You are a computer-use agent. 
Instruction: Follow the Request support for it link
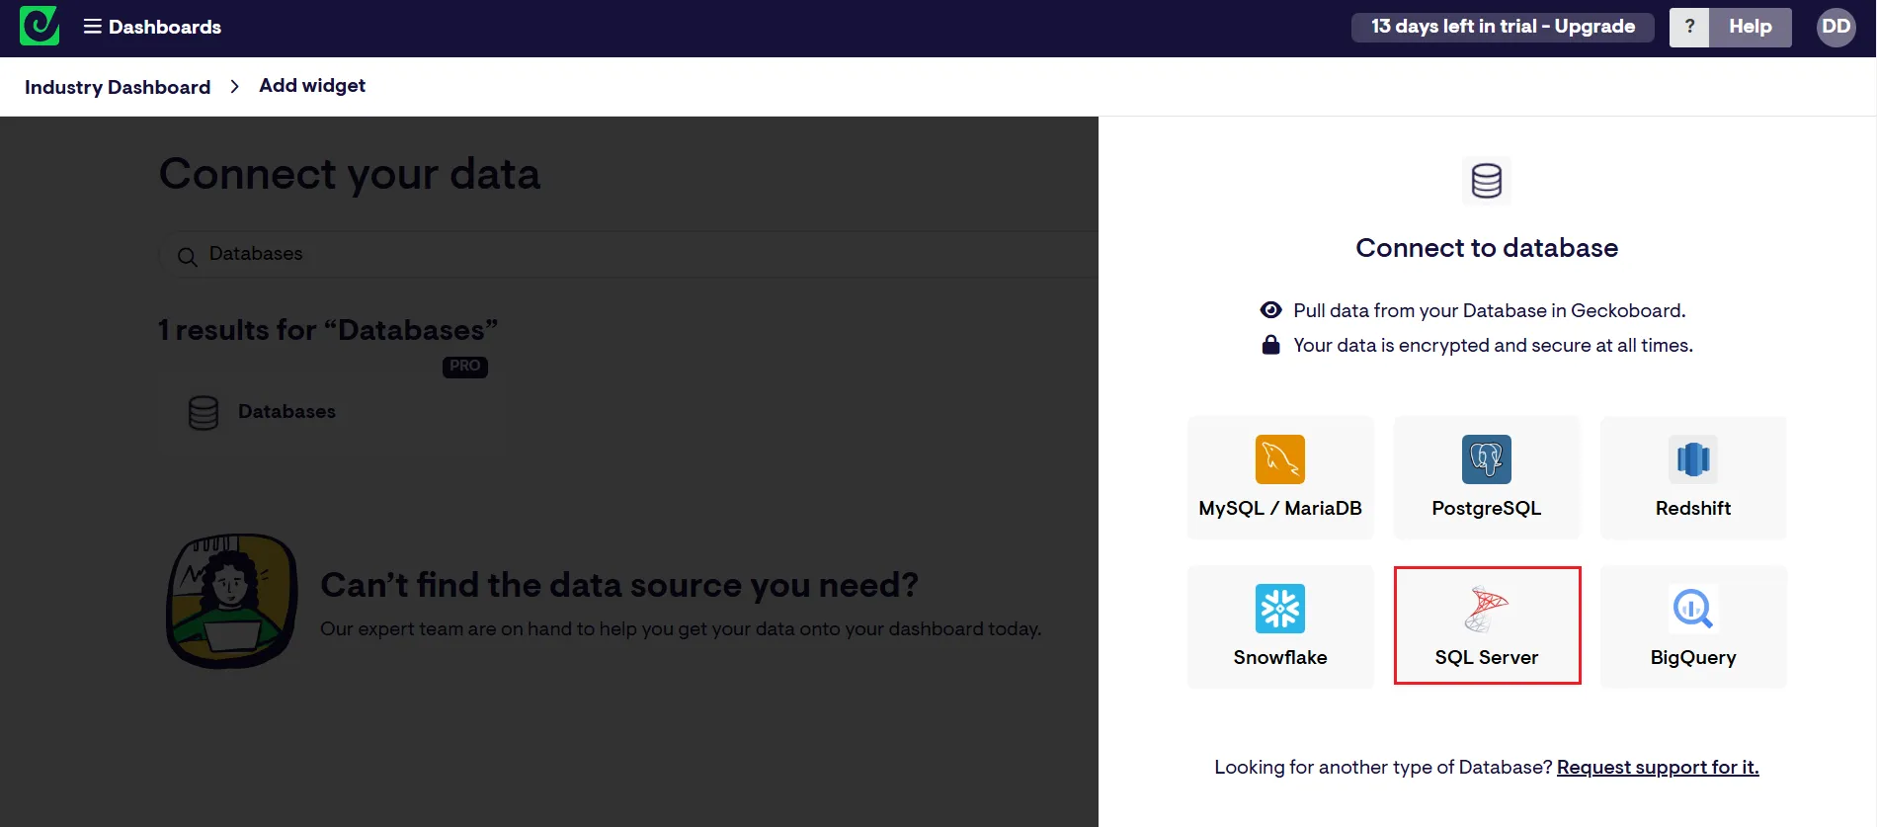click(1657, 768)
